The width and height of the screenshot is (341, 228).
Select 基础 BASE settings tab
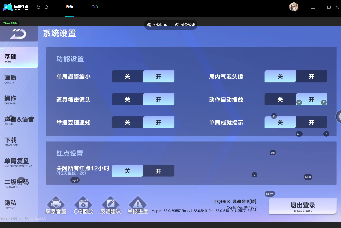19,57
